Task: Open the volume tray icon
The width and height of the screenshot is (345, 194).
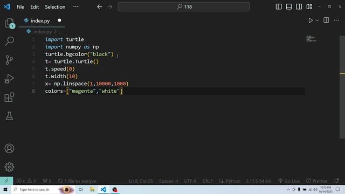Action: [315, 189]
